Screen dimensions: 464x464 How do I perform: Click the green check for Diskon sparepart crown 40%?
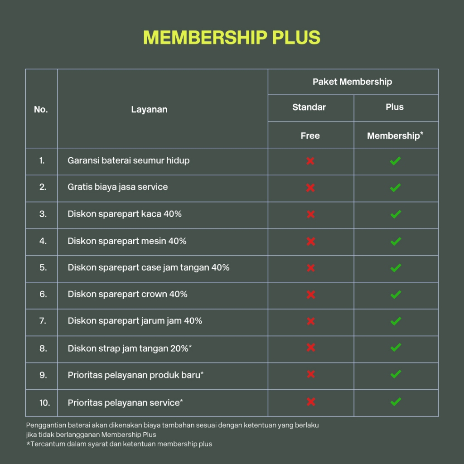tap(396, 295)
